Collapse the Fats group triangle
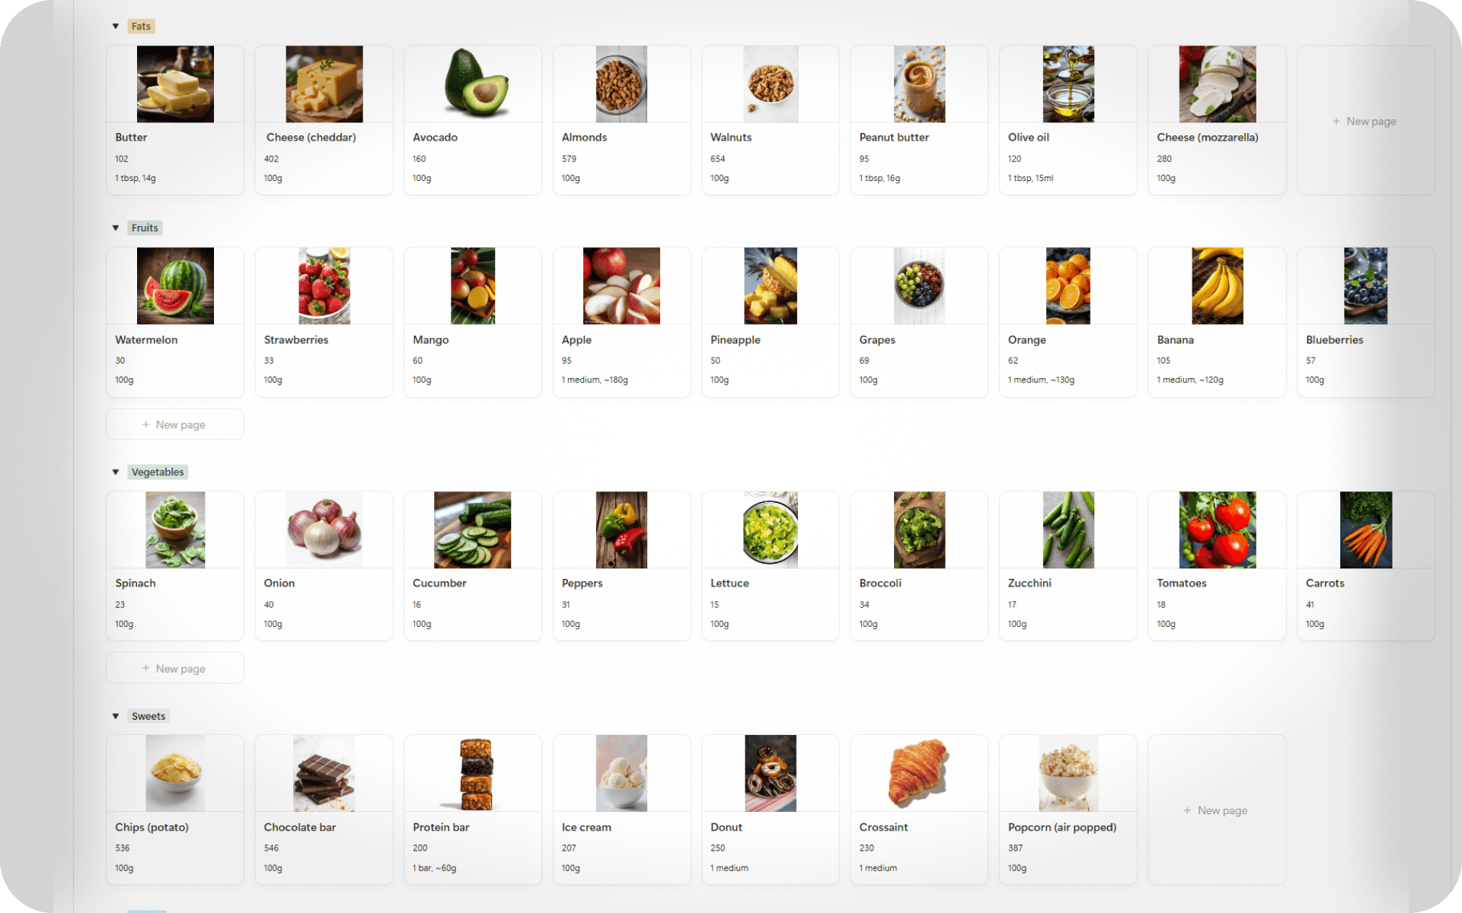Image resolution: width=1462 pixels, height=913 pixels. 116,27
